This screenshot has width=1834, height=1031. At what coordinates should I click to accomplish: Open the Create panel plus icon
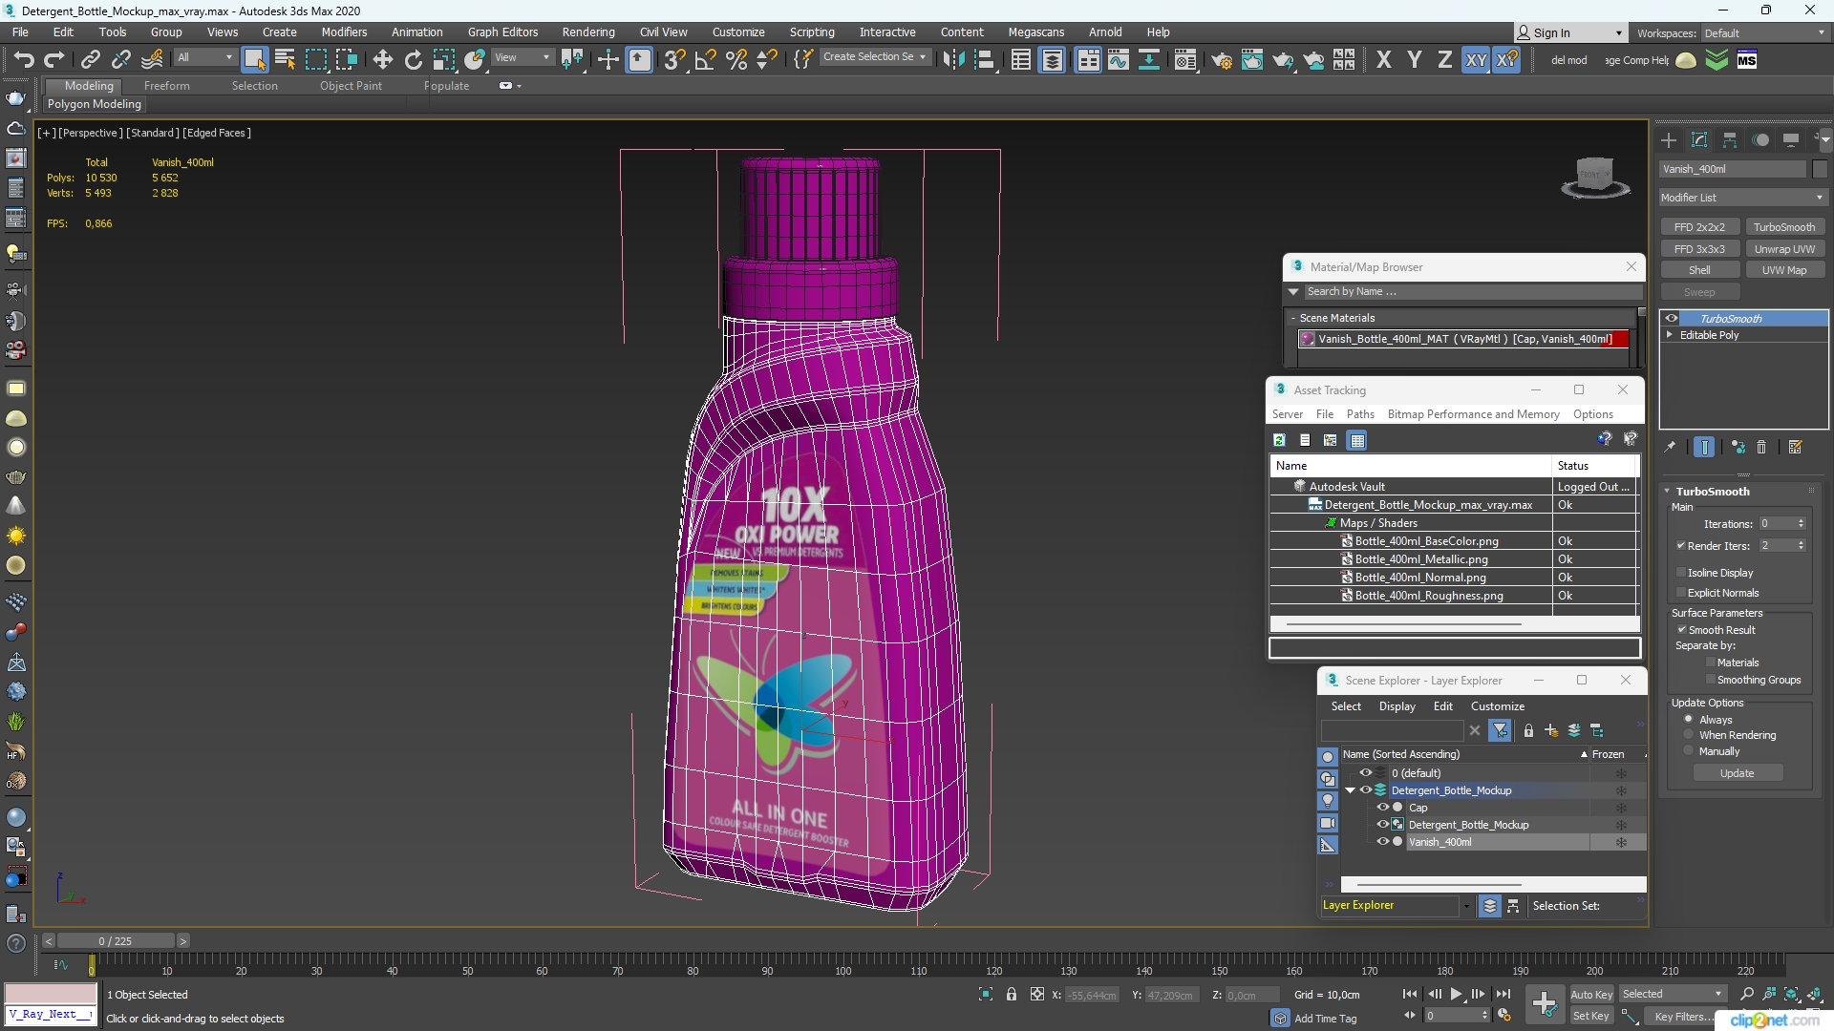click(1669, 140)
